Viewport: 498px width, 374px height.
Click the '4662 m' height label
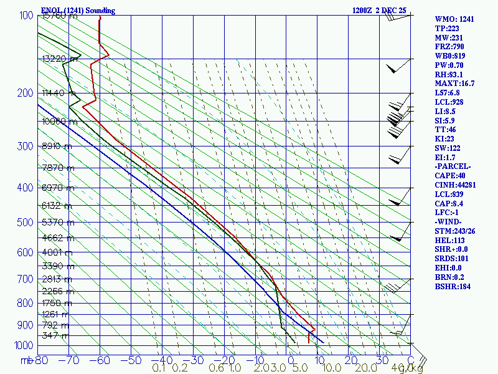tap(58, 238)
